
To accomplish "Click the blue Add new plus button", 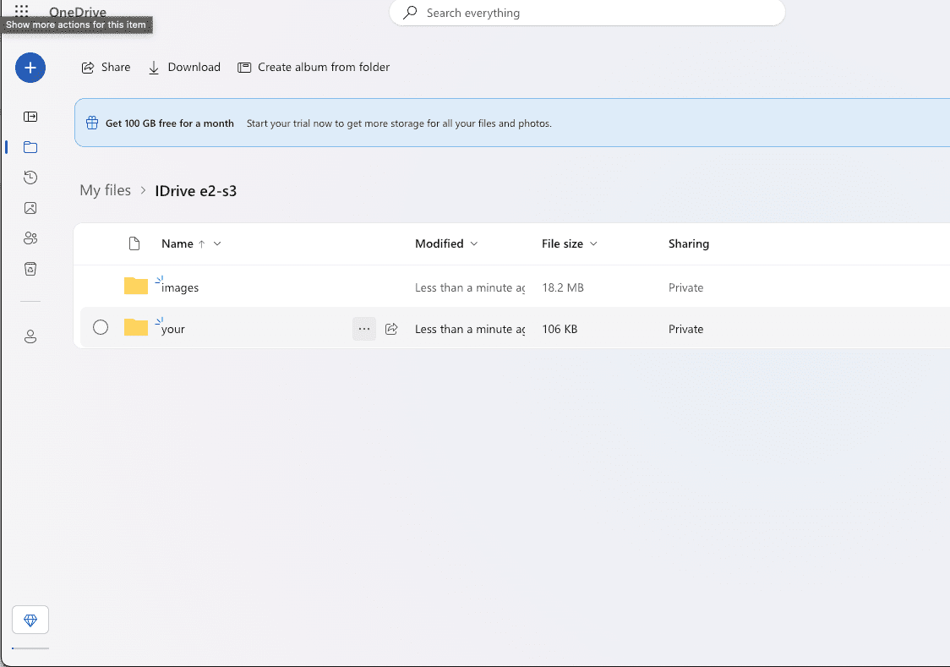I will point(30,68).
